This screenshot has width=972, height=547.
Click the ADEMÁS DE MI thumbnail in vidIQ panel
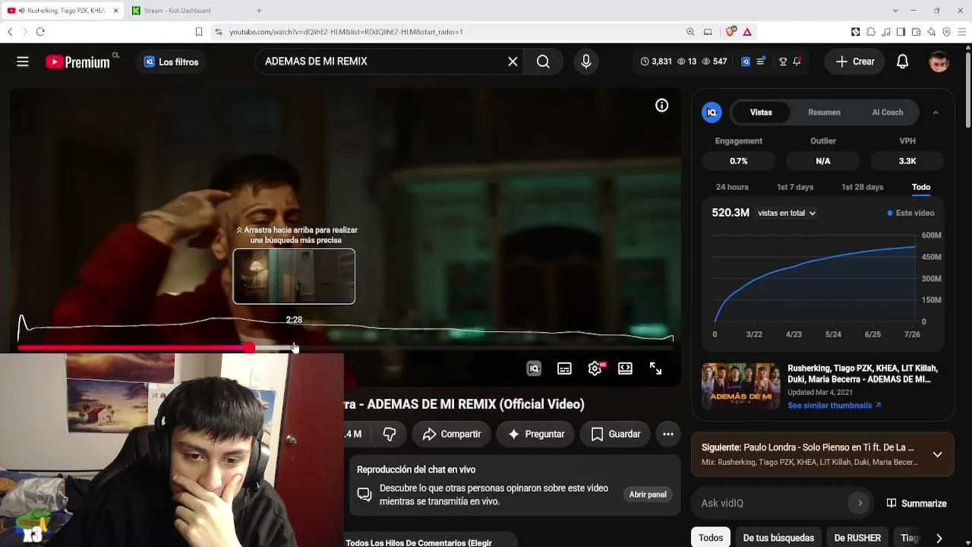click(x=740, y=386)
